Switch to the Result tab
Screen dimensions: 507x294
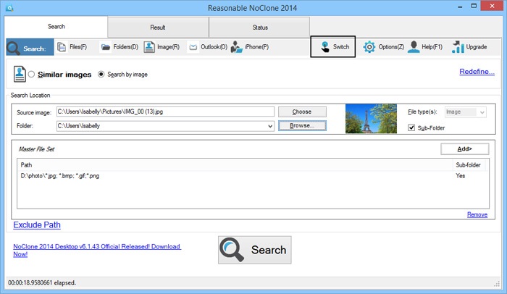tap(158, 28)
